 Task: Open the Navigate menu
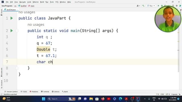click(x=22, y=2)
